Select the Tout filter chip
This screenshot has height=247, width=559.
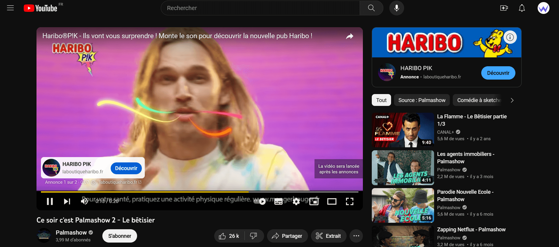(x=381, y=100)
